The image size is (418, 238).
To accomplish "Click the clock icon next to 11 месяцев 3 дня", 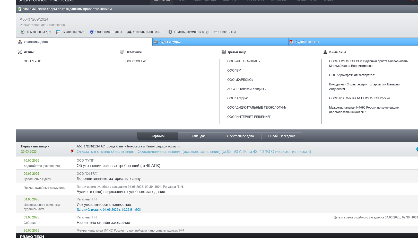I will [22, 32].
